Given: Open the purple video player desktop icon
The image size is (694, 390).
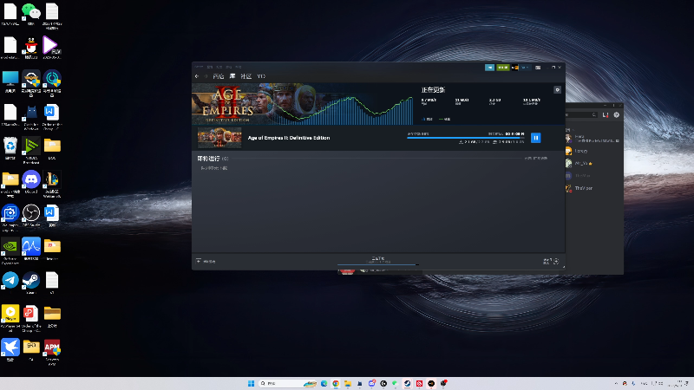Looking at the screenshot, I should pyautogui.click(x=52, y=48).
